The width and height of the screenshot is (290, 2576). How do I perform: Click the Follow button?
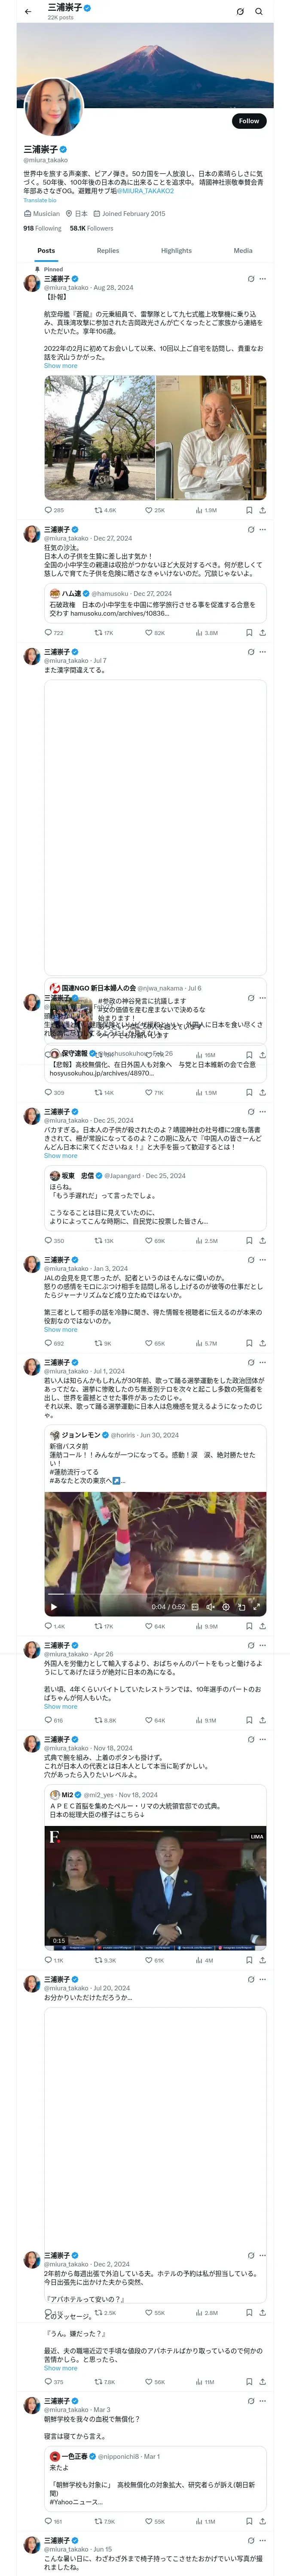pos(248,121)
